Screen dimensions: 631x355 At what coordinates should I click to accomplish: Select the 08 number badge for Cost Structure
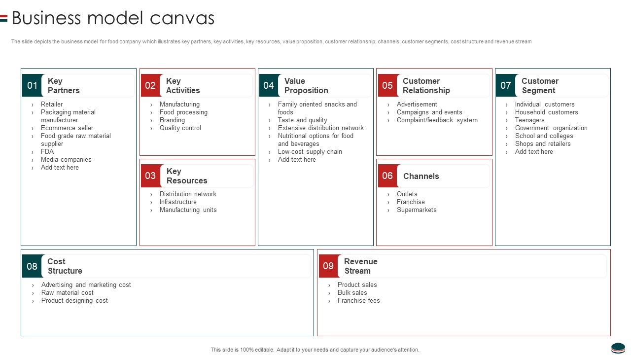coord(32,266)
